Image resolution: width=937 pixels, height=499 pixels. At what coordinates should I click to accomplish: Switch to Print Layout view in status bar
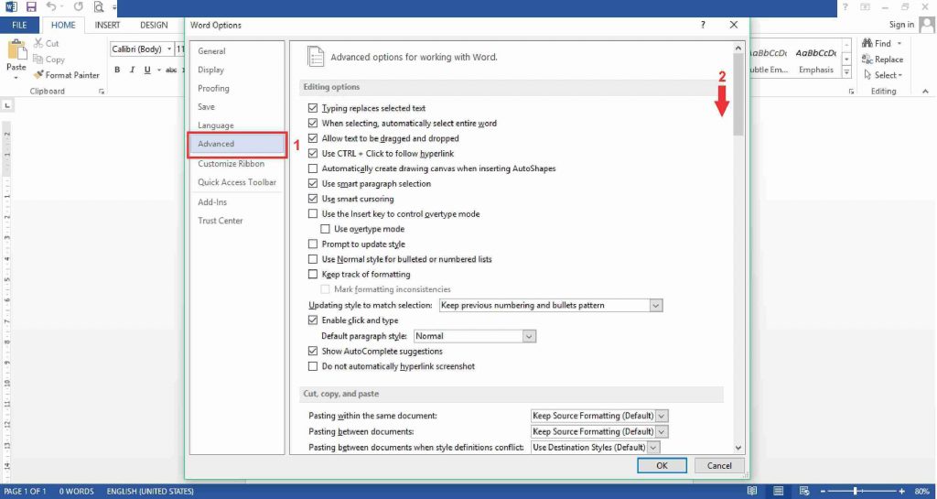pyautogui.click(x=778, y=492)
